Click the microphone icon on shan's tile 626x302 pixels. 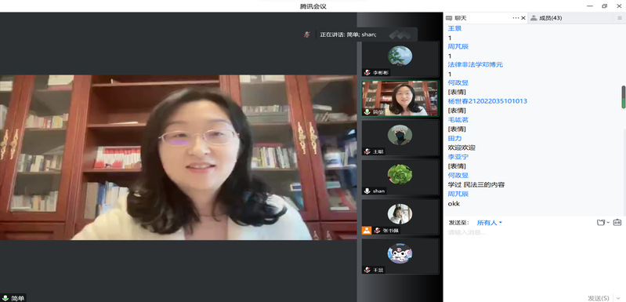coord(367,191)
